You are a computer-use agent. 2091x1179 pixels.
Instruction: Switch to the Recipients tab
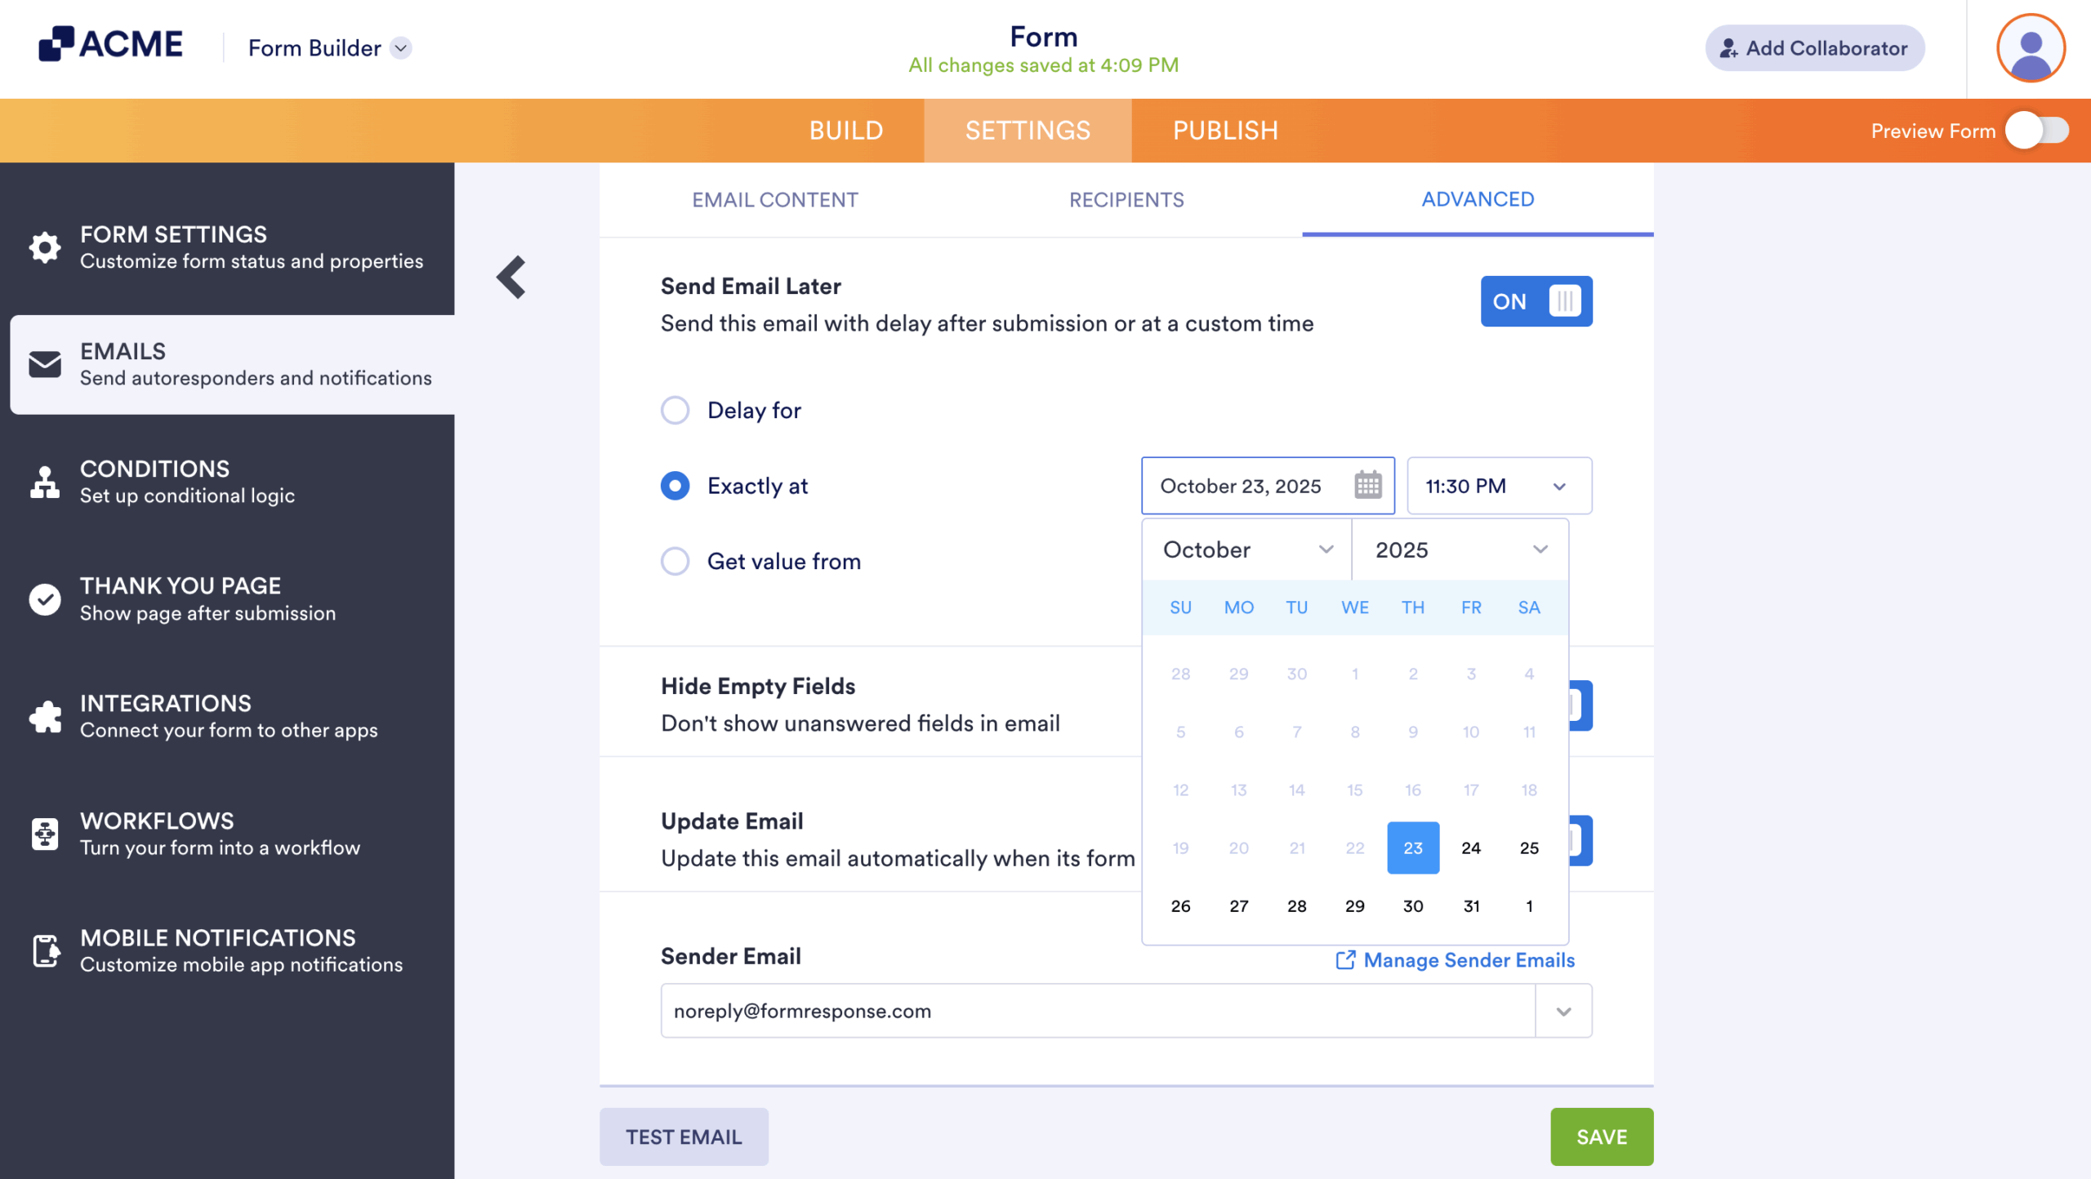[1126, 199]
